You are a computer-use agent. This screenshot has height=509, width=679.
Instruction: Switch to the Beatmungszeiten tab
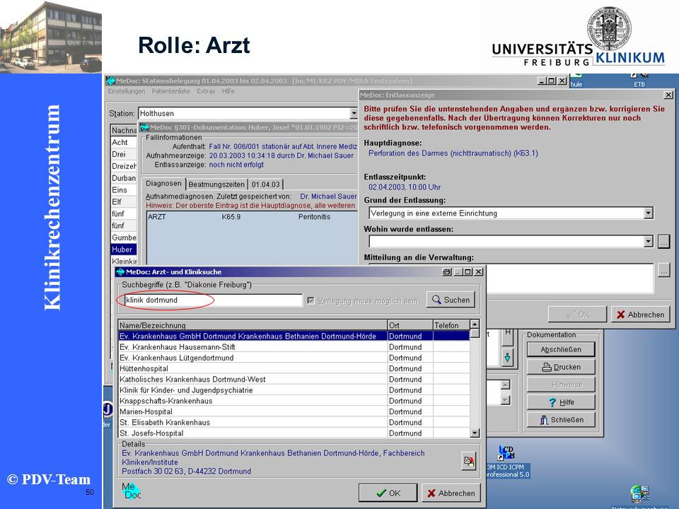click(x=216, y=185)
